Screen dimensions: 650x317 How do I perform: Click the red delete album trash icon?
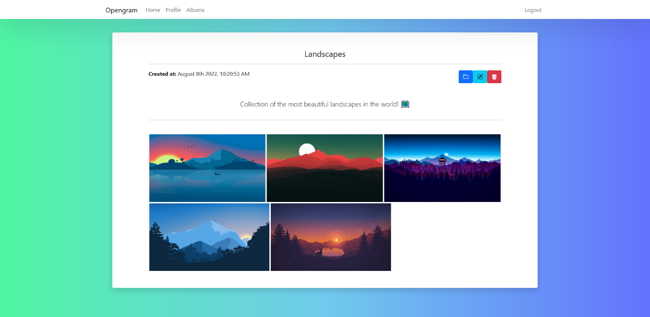(x=494, y=77)
